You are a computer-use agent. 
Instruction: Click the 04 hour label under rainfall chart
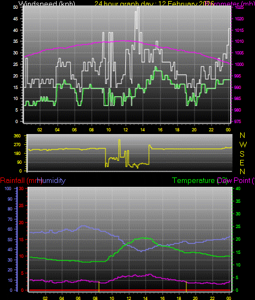pyautogui.click(x=62, y=298)
